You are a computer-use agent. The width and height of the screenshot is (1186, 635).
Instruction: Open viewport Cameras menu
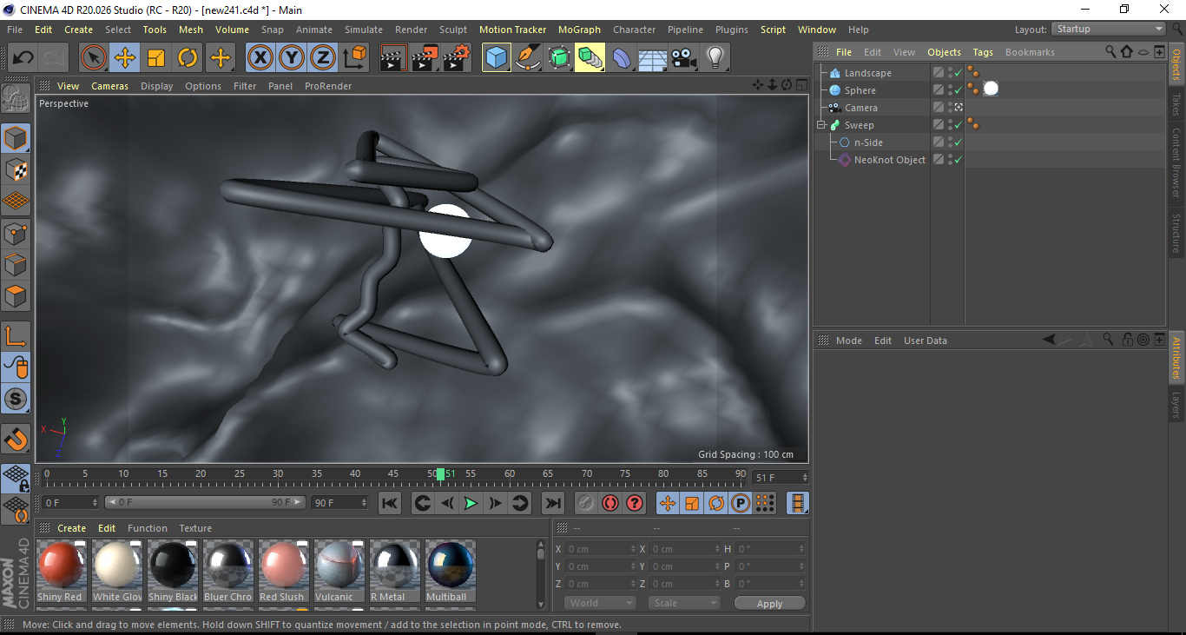coord(110,86)
